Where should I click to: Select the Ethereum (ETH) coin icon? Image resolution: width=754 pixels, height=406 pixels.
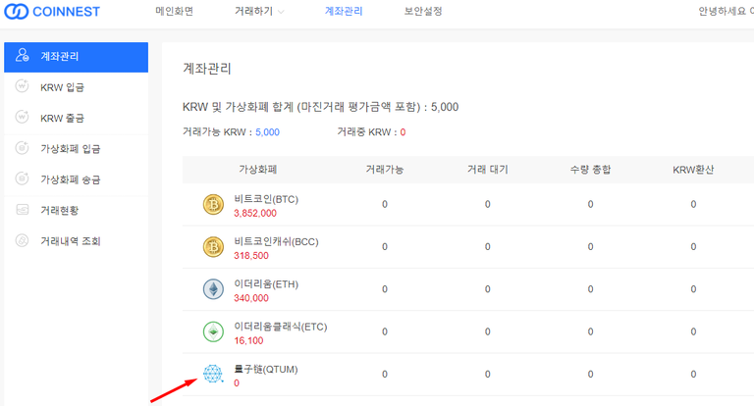click(213, 289)
